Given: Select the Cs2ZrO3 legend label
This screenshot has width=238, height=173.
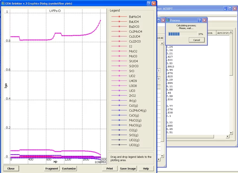Looking at the screenshot, I should [135, 41].
